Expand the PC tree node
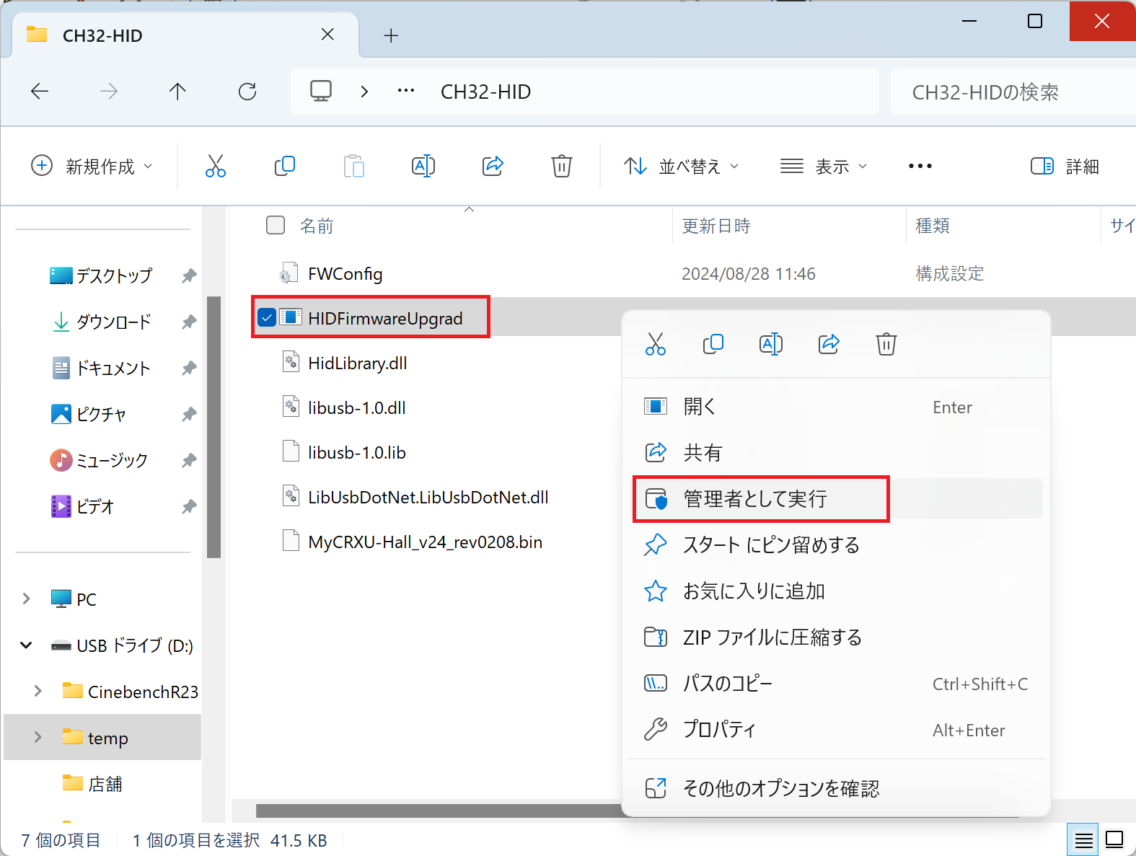The image size is (1136, 856). click(x=27, y=599)
